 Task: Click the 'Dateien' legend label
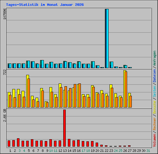[154, 75]
